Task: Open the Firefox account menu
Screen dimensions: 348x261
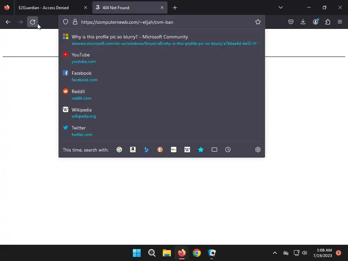Action: pos(315,22)
